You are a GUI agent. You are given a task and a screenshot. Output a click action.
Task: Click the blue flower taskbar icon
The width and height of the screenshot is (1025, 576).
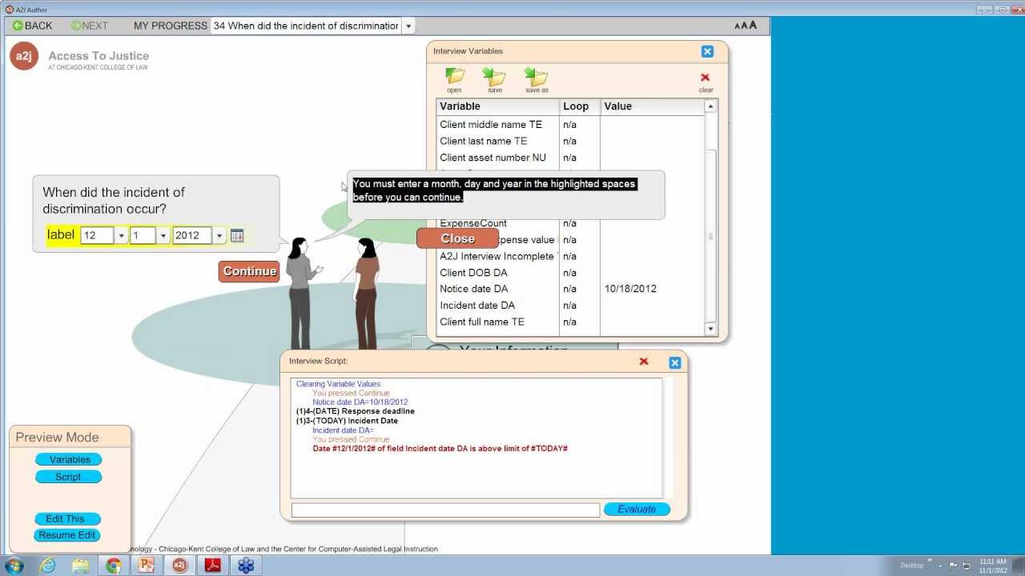[x=246, y=566]
